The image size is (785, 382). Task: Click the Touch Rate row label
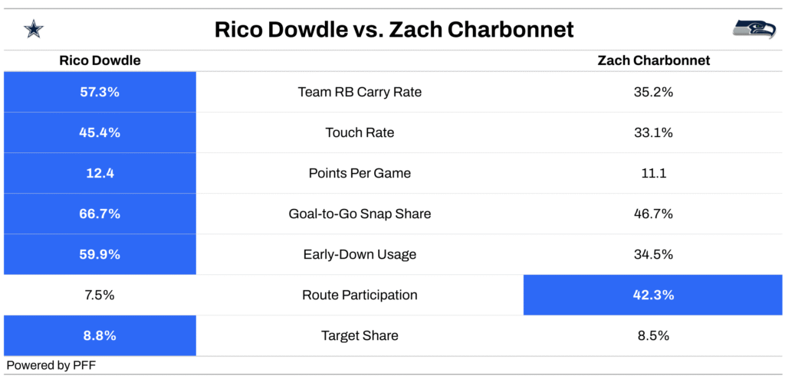click(360, 132)
